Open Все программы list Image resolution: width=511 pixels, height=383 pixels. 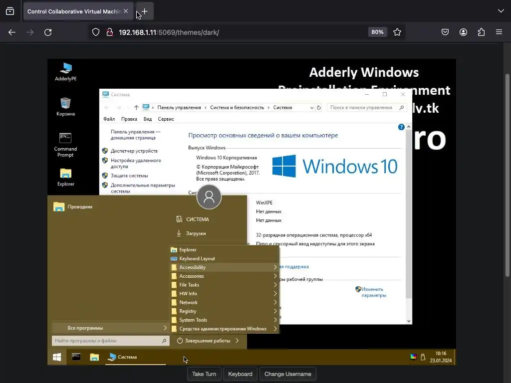[x=110, y=328]
